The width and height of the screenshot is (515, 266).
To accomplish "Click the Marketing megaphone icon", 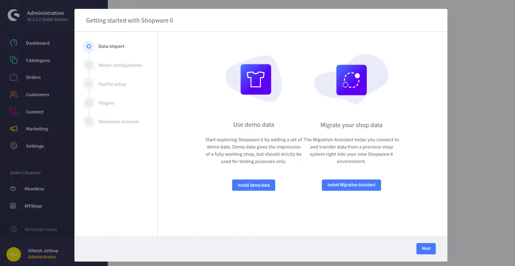I will 14,129.
